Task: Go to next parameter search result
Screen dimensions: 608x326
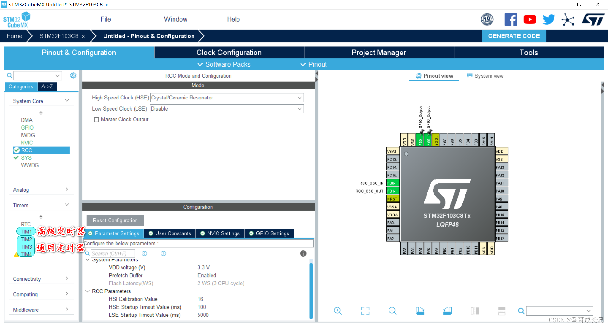Action: click(163, 253)
